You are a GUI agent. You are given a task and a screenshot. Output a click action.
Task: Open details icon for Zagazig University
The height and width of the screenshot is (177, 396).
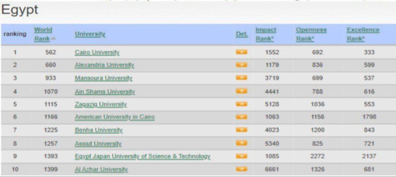(x=241, y=104)
